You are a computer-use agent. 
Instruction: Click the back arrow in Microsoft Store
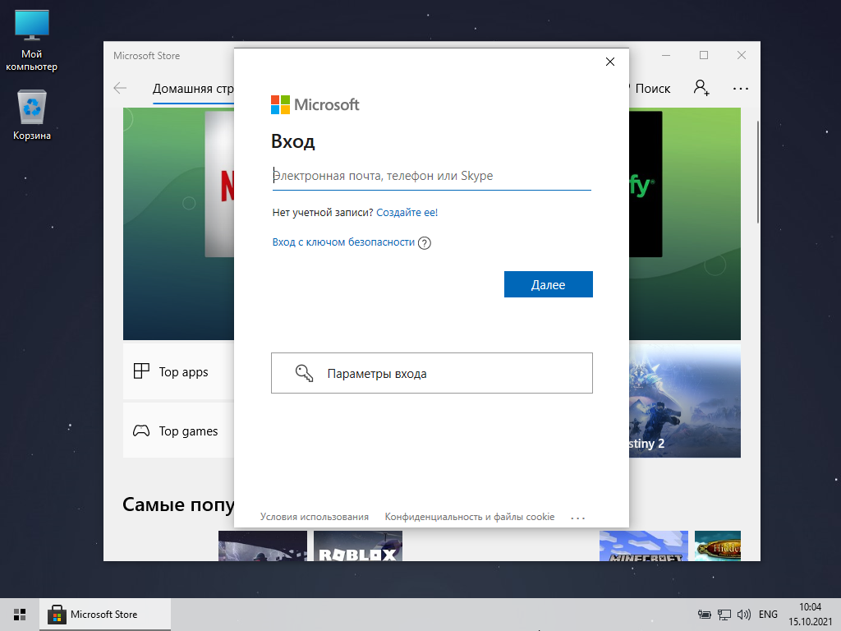click(x=120, y=88)
